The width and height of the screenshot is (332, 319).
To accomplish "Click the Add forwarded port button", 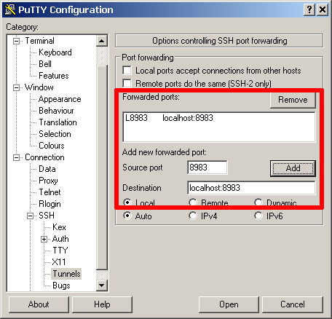I will click(x=293, y=168).
